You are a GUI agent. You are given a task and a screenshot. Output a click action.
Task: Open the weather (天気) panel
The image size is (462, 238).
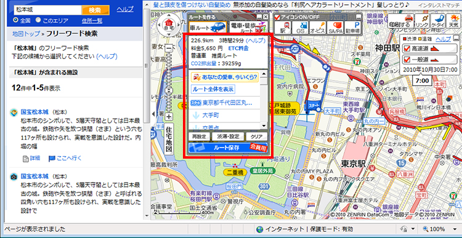[x=454, y=21]
